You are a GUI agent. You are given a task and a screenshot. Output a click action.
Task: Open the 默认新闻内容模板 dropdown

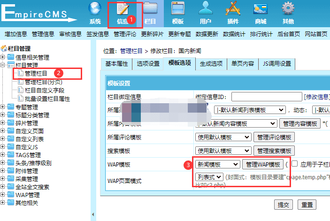click(236, 124)
